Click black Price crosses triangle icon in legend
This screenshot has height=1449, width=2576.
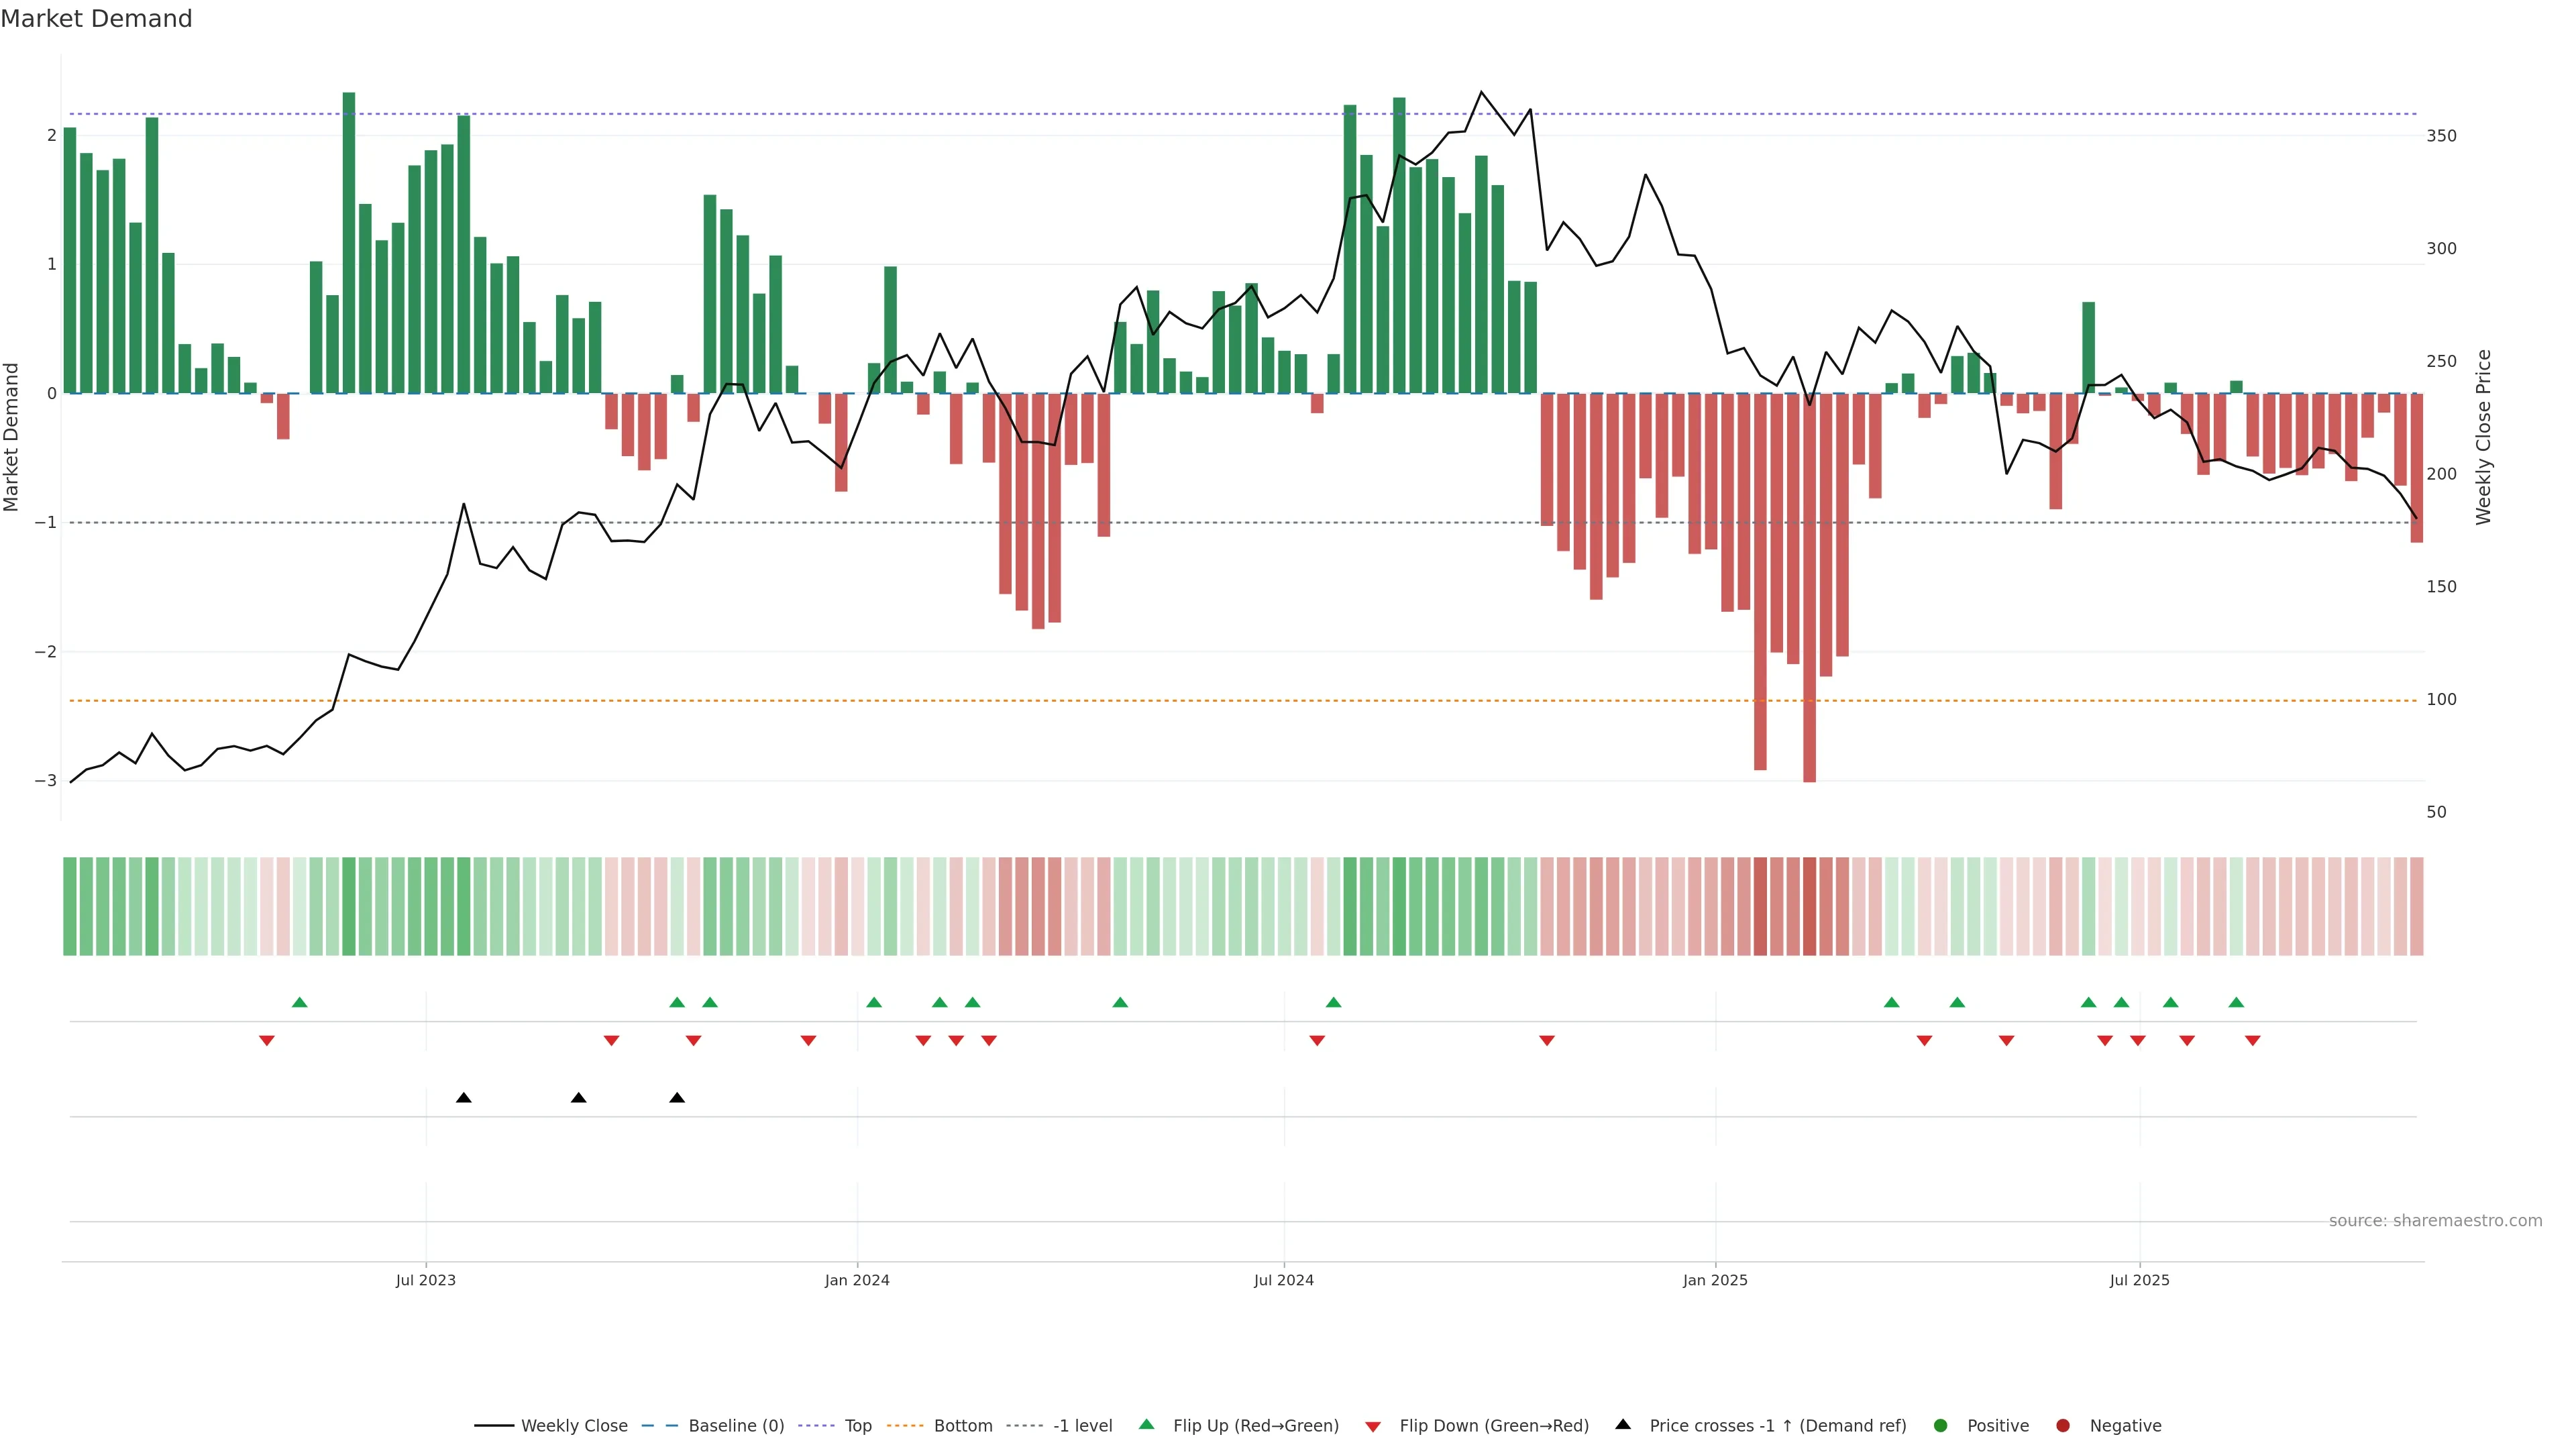tap(1623, 1425)
